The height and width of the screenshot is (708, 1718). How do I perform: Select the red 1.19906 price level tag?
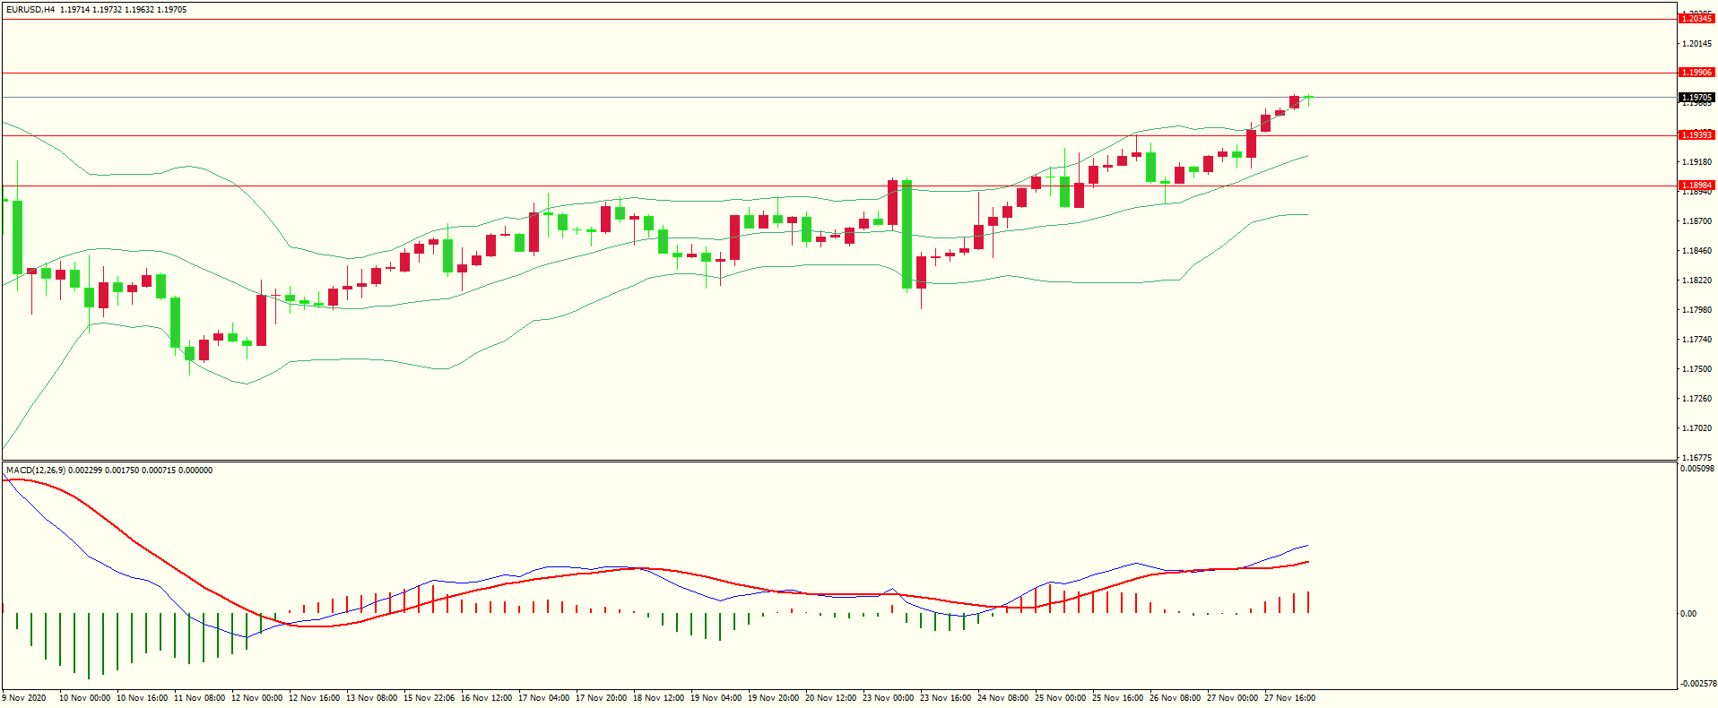[1696, 73]
